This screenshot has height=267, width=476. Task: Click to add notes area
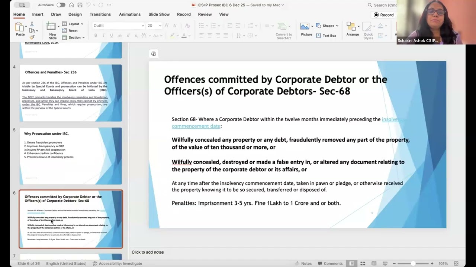tap(148, 252)
